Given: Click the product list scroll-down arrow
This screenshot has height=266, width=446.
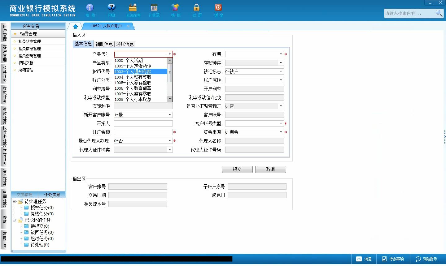Looking at the screenshot, I should coord(170,99).
